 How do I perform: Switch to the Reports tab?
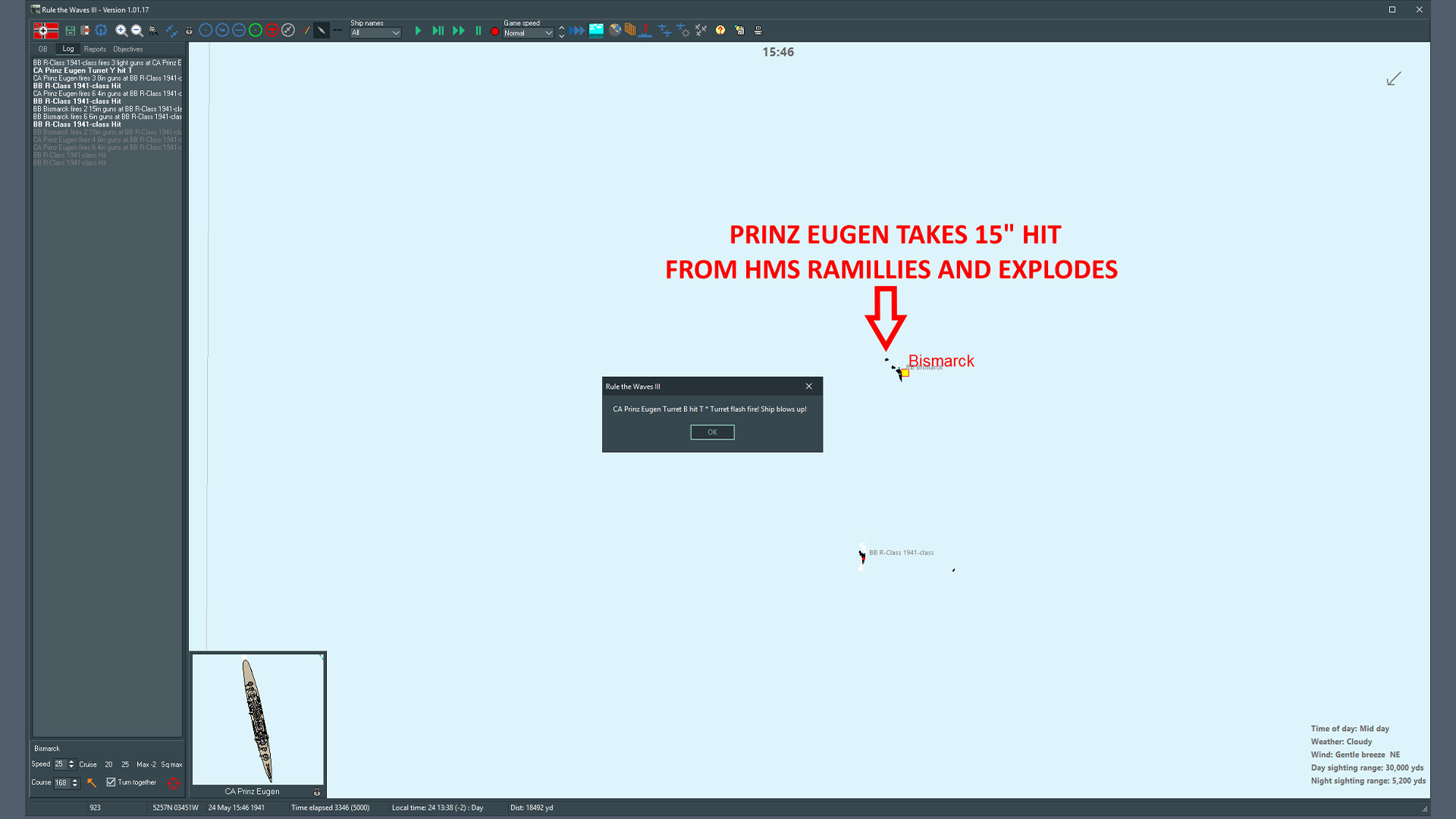coord(95,49)
